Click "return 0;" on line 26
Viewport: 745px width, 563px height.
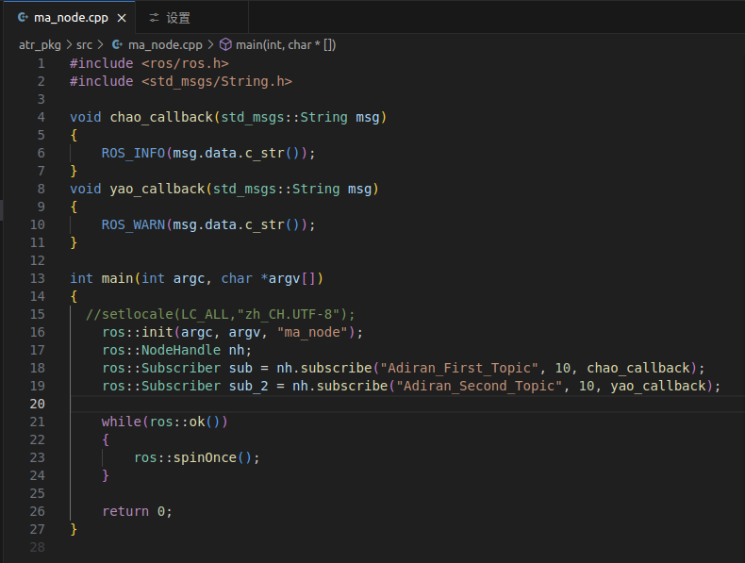138,512
